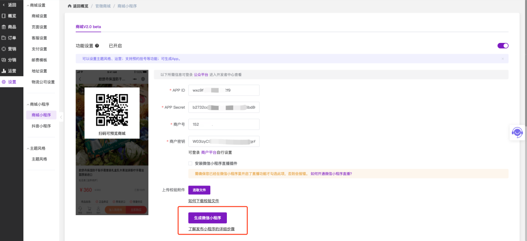Check 安装微信小程序直播插件 checkbox
This screenshot has height=241, width=527.
[190, 163]
